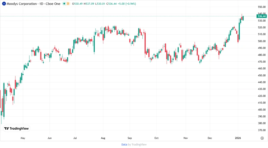Image resolution: width=268 pixels, height=148 pixels.
Task: Click the orange D delayed-data badge
Action: tap(68, 4)
